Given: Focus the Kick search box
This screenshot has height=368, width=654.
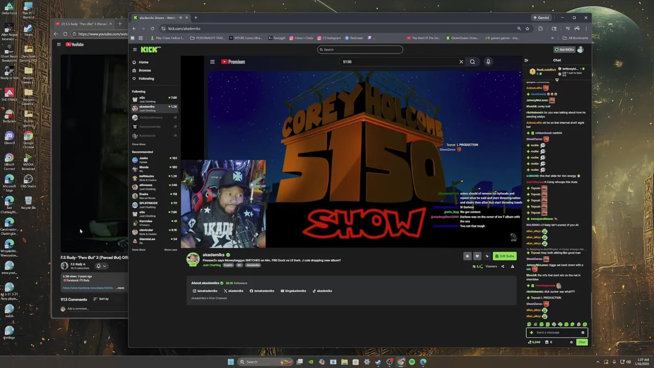Looking at the screenshot, I should (x=360, y=50).
